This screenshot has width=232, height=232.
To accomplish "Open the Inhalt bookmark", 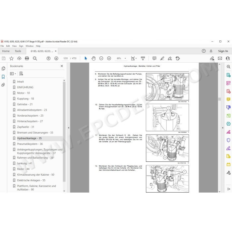I will (x=21, y=82).
